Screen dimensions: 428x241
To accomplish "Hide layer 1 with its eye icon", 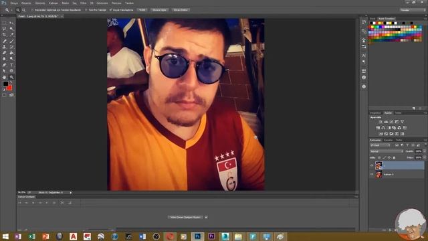I will 372,165.
